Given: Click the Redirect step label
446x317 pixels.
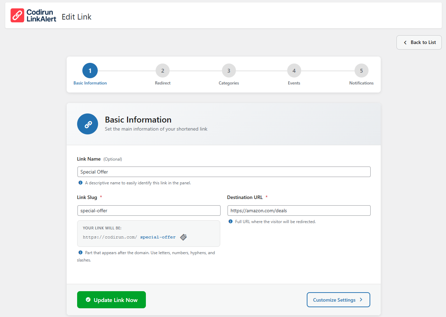Looking at the screenshot, I should click(x=163, y=83).
